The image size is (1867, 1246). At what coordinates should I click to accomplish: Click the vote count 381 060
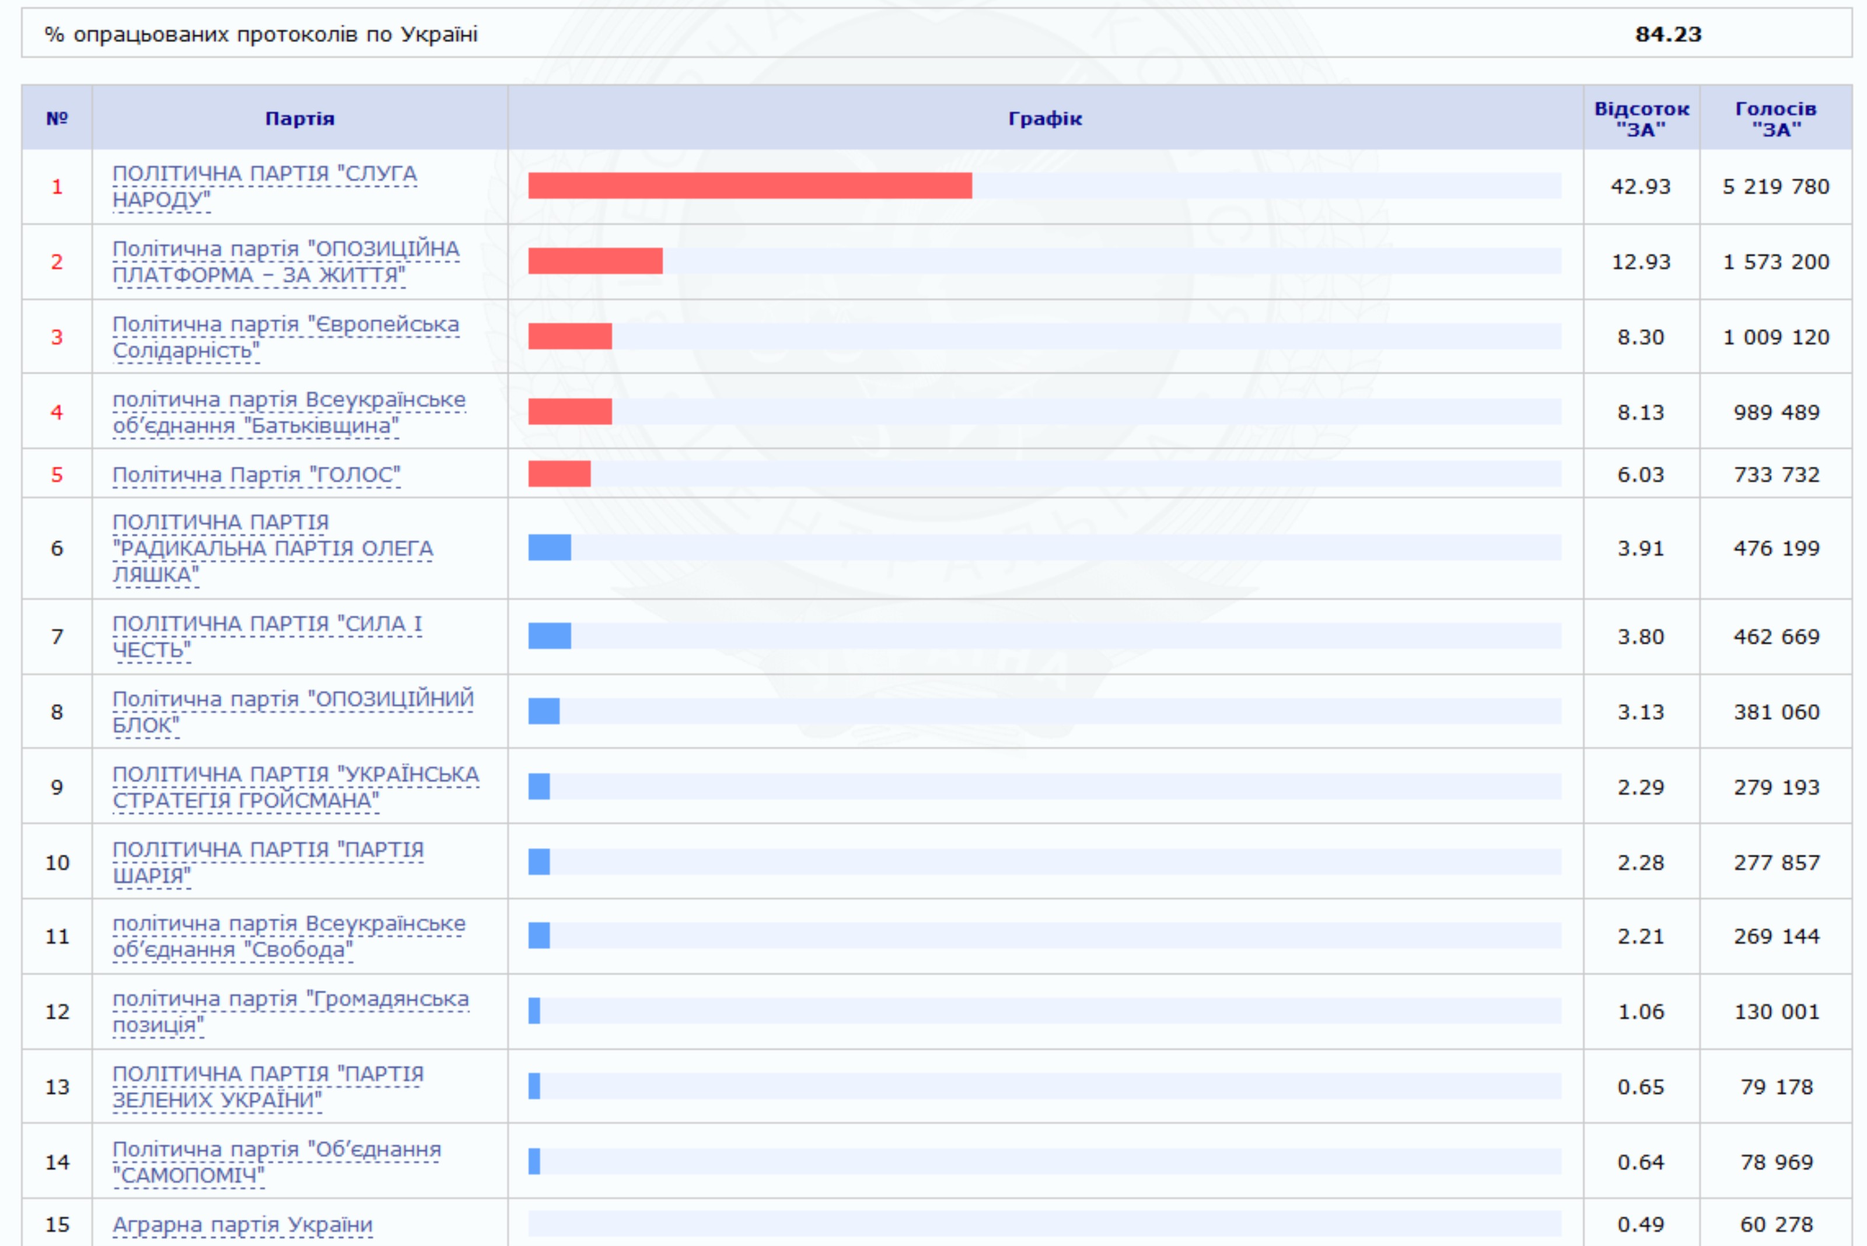click(x=1777, y=713)
